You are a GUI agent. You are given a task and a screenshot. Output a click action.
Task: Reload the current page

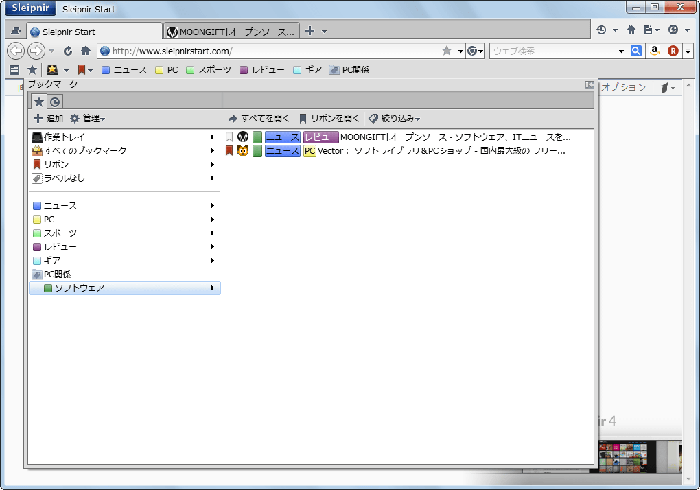point(68,51)
